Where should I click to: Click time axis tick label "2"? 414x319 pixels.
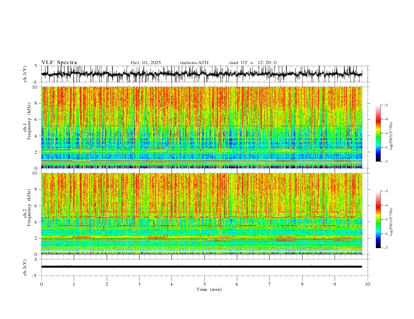pos(107,284)
